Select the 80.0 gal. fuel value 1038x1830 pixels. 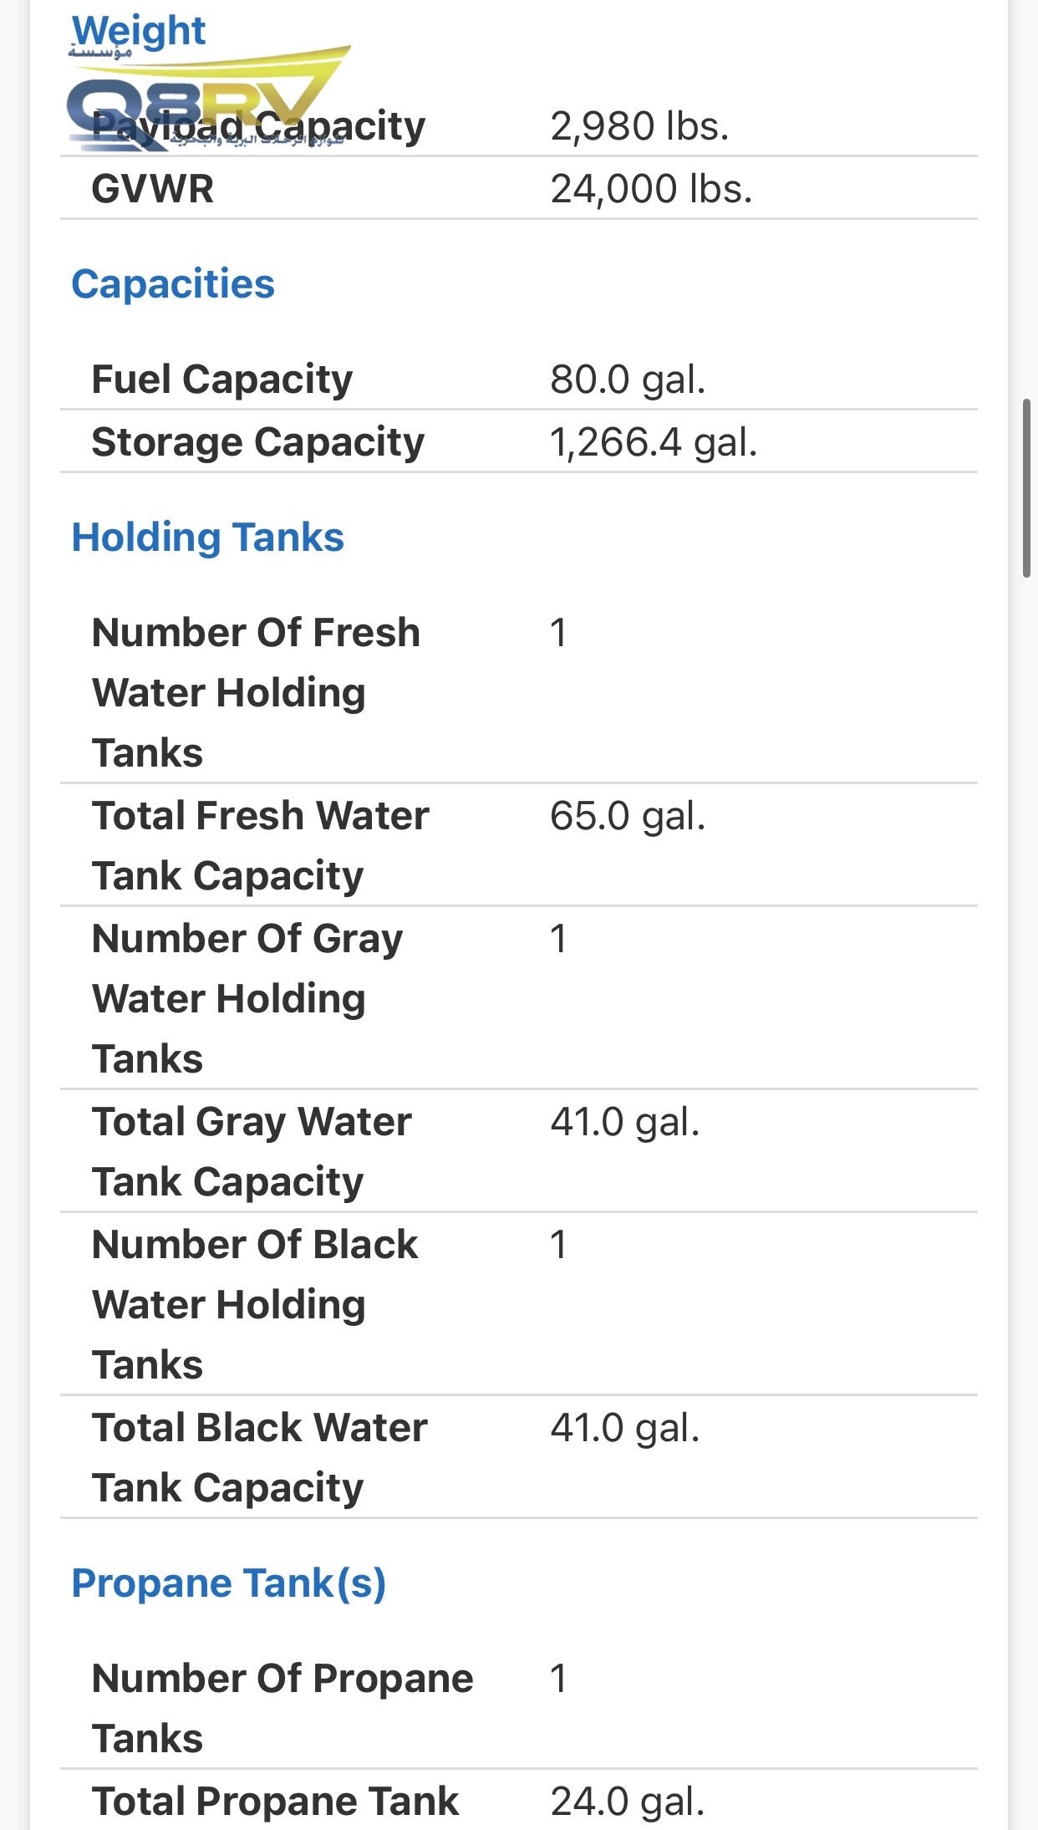click(x=628, y=380)
